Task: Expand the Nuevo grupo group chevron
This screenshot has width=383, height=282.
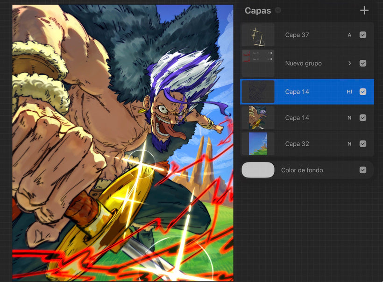Action: point(349,63)
